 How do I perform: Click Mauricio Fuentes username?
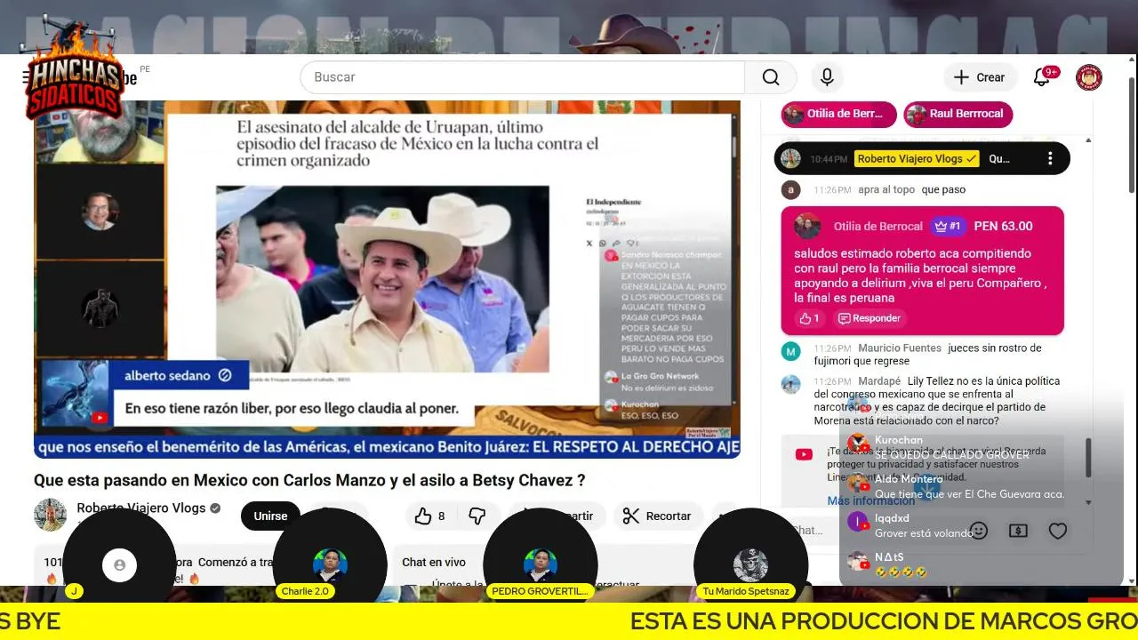point(900,348)
